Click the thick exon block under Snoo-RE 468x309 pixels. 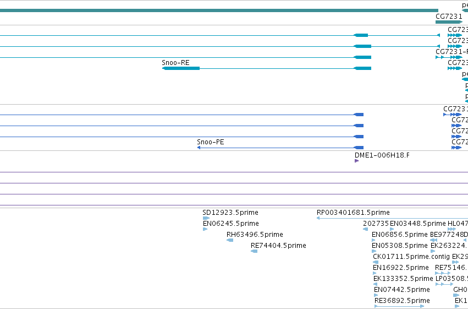pos(181,68)
